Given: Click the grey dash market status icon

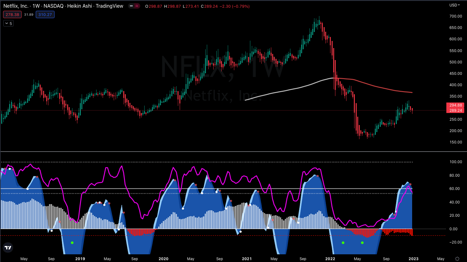Looking at the screenshot, I should pos(131,6).
